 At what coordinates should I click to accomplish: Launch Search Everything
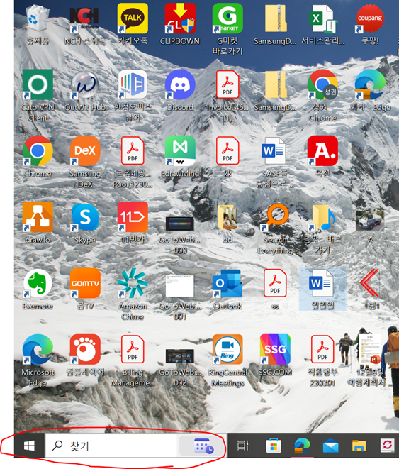tap(276, 217)
